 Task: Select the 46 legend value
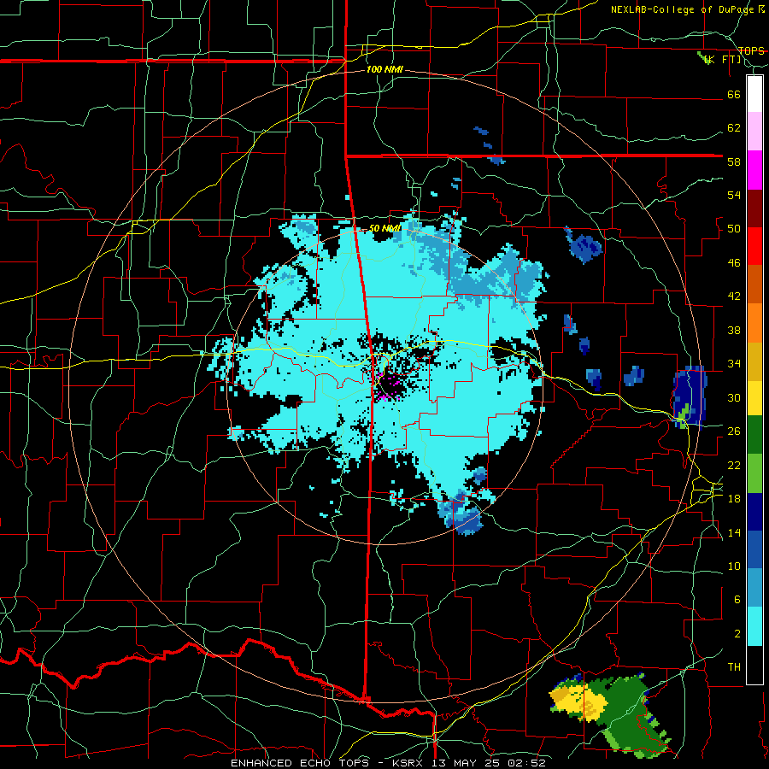click(734, 263)
